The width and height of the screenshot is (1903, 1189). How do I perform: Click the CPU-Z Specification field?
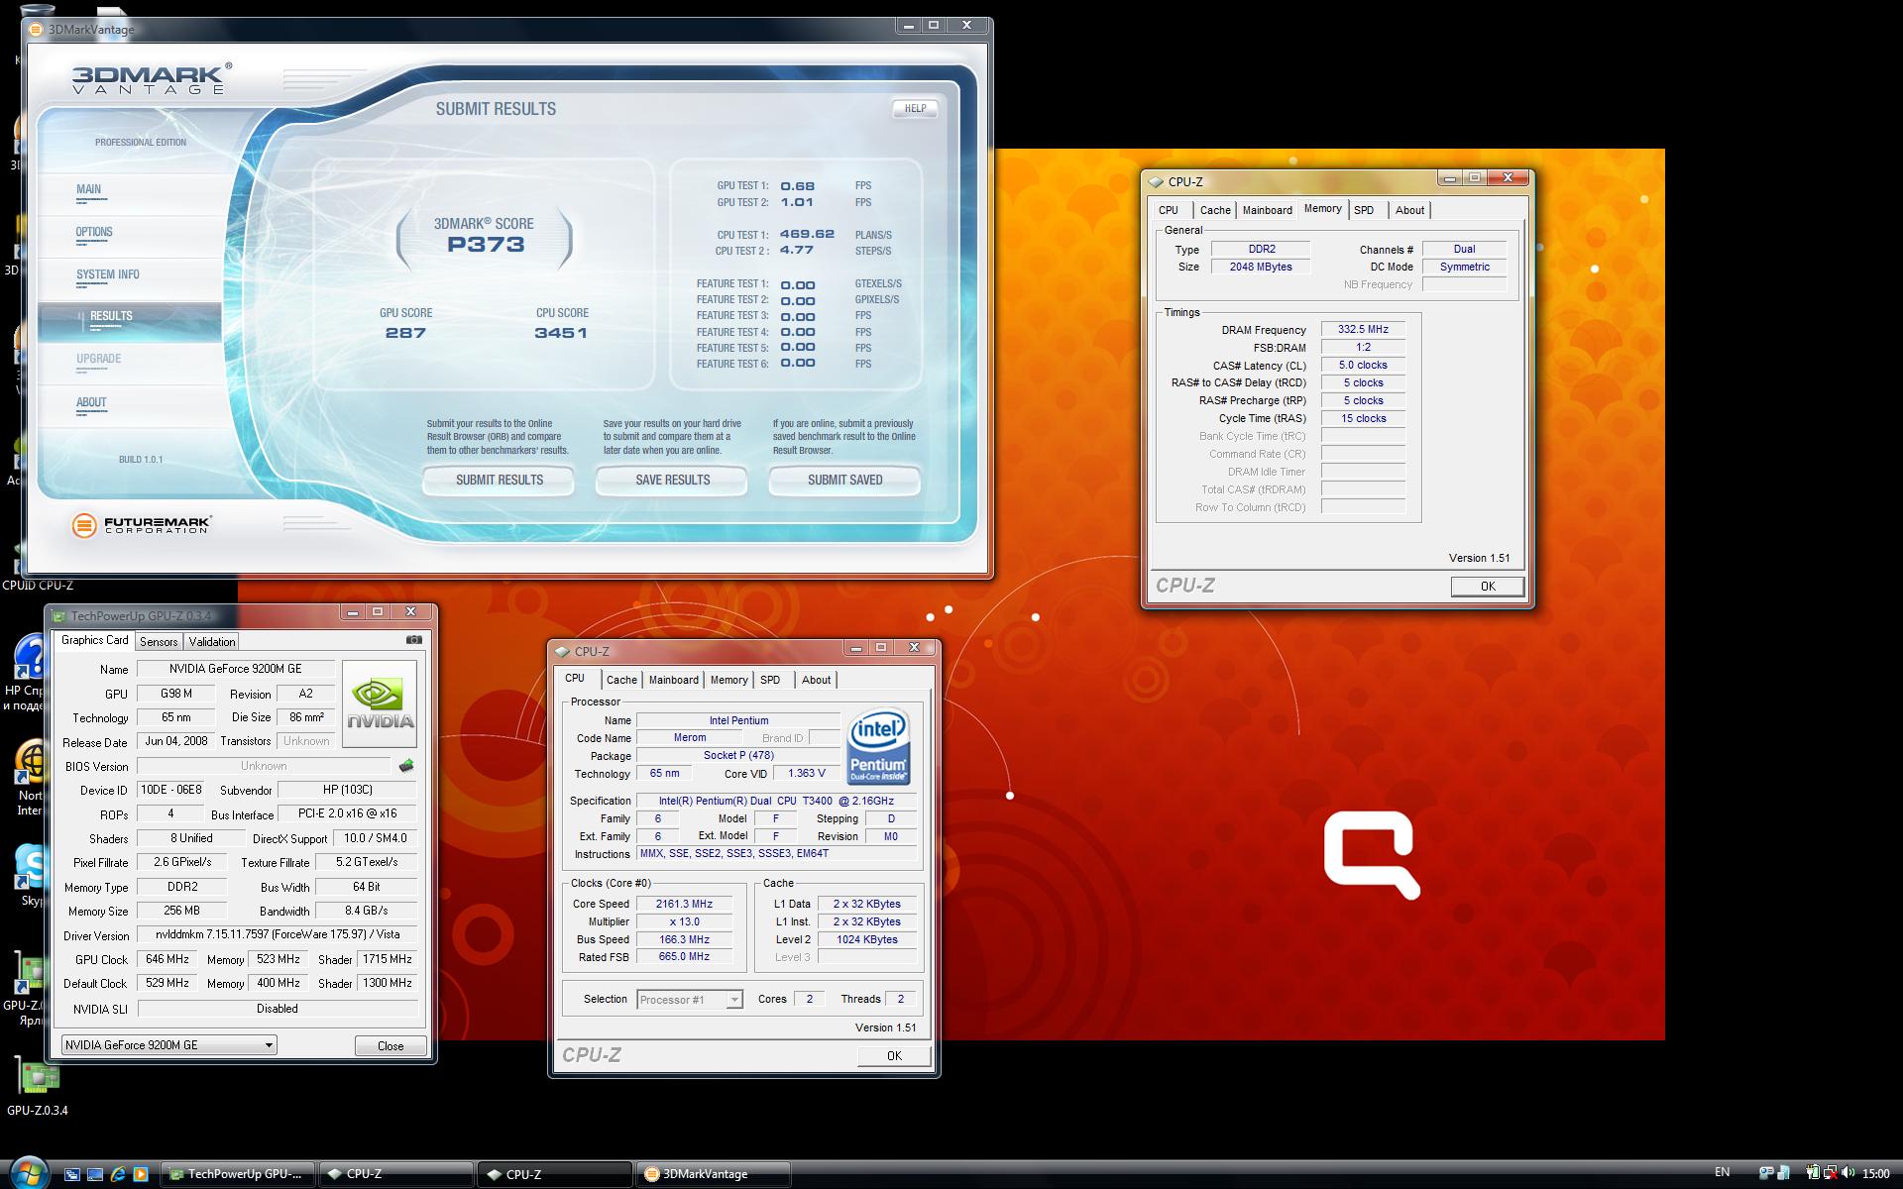click(x=776, y=801)
